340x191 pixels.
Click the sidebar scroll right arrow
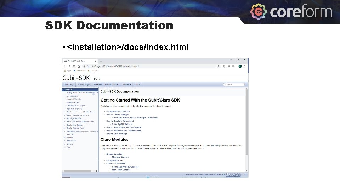(x=97, y=171)
